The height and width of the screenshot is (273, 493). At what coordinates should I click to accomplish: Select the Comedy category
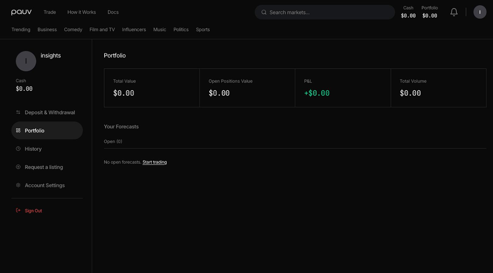[73, 29]
